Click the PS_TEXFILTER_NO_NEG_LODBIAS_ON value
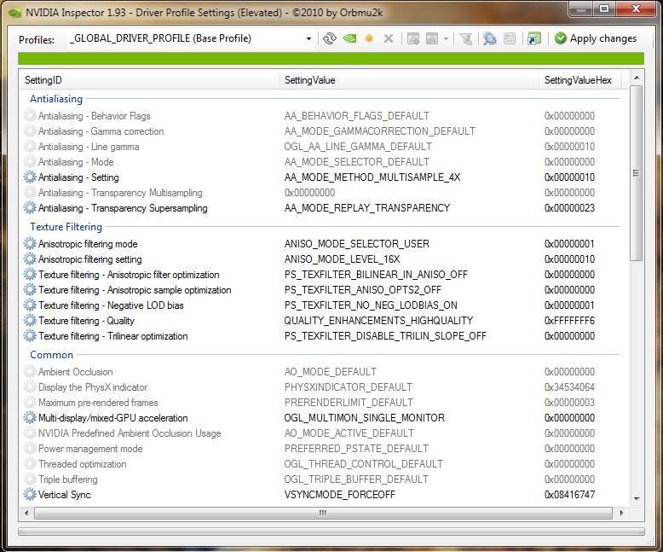 coord(371,305)
